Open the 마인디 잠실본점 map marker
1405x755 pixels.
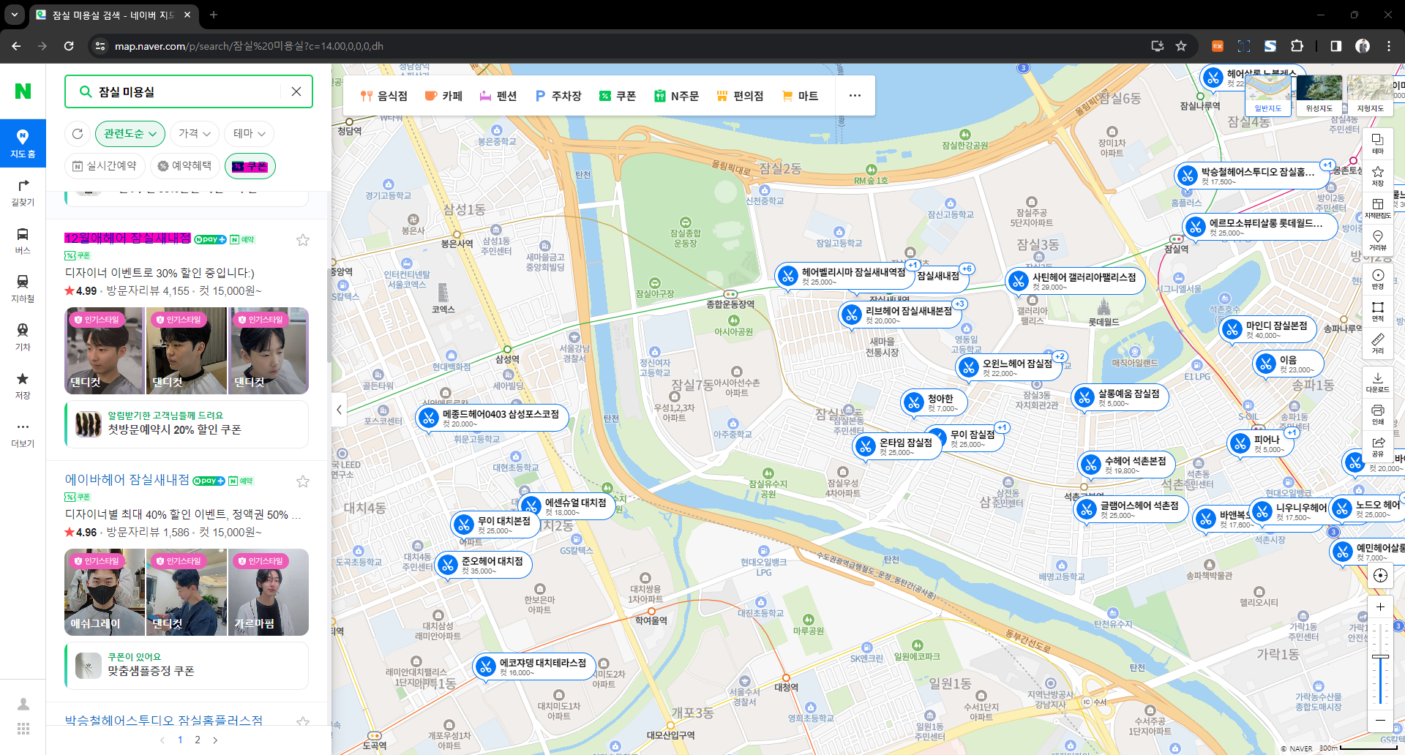tap(1269, 329)
